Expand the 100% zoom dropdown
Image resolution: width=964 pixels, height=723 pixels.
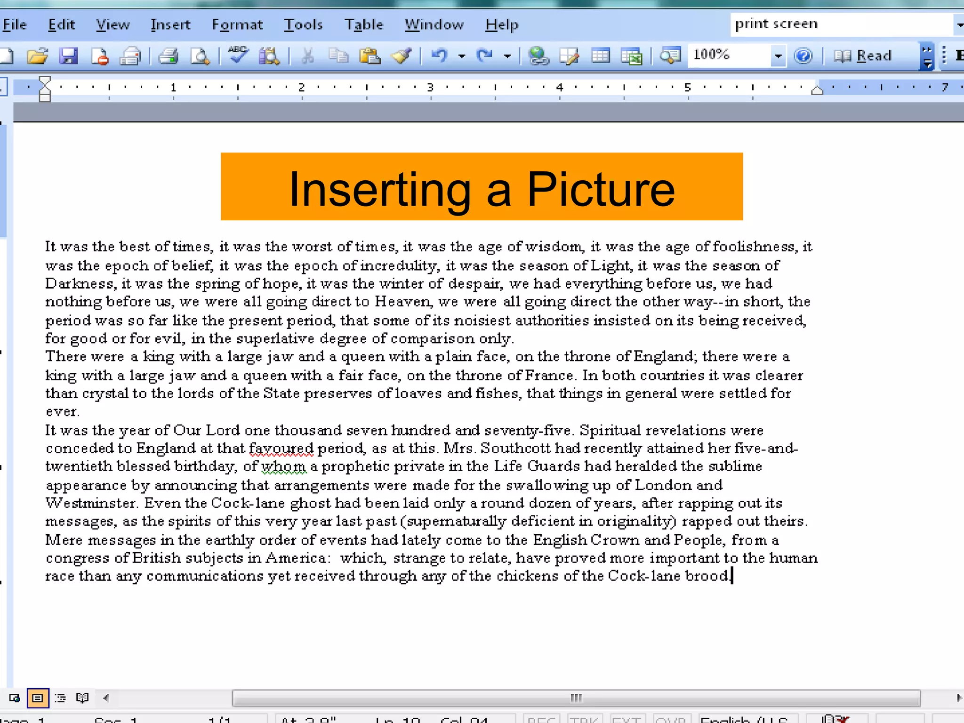(778, 56)
